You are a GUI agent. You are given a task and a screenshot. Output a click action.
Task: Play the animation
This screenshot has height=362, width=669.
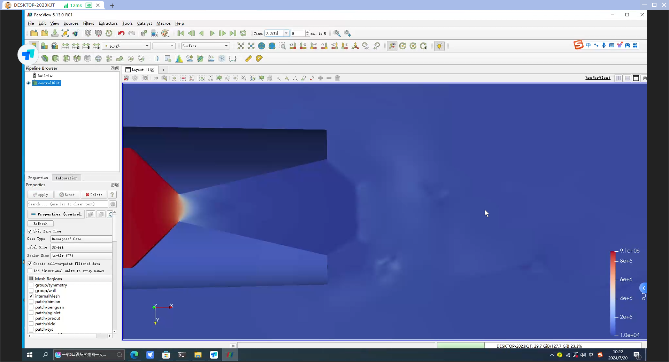[212, 33]
